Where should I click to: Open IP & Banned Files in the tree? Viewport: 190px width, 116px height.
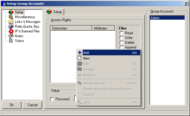27,31
